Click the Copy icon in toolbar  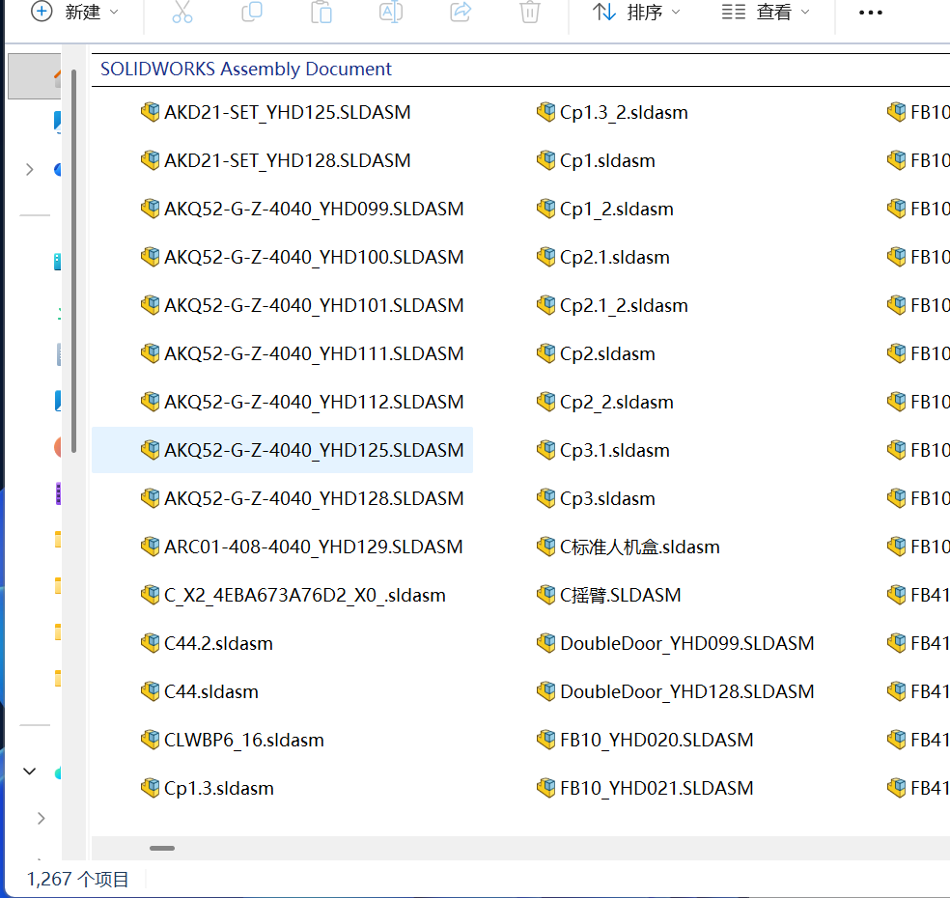pyautogui.click(x=251, y=13)
